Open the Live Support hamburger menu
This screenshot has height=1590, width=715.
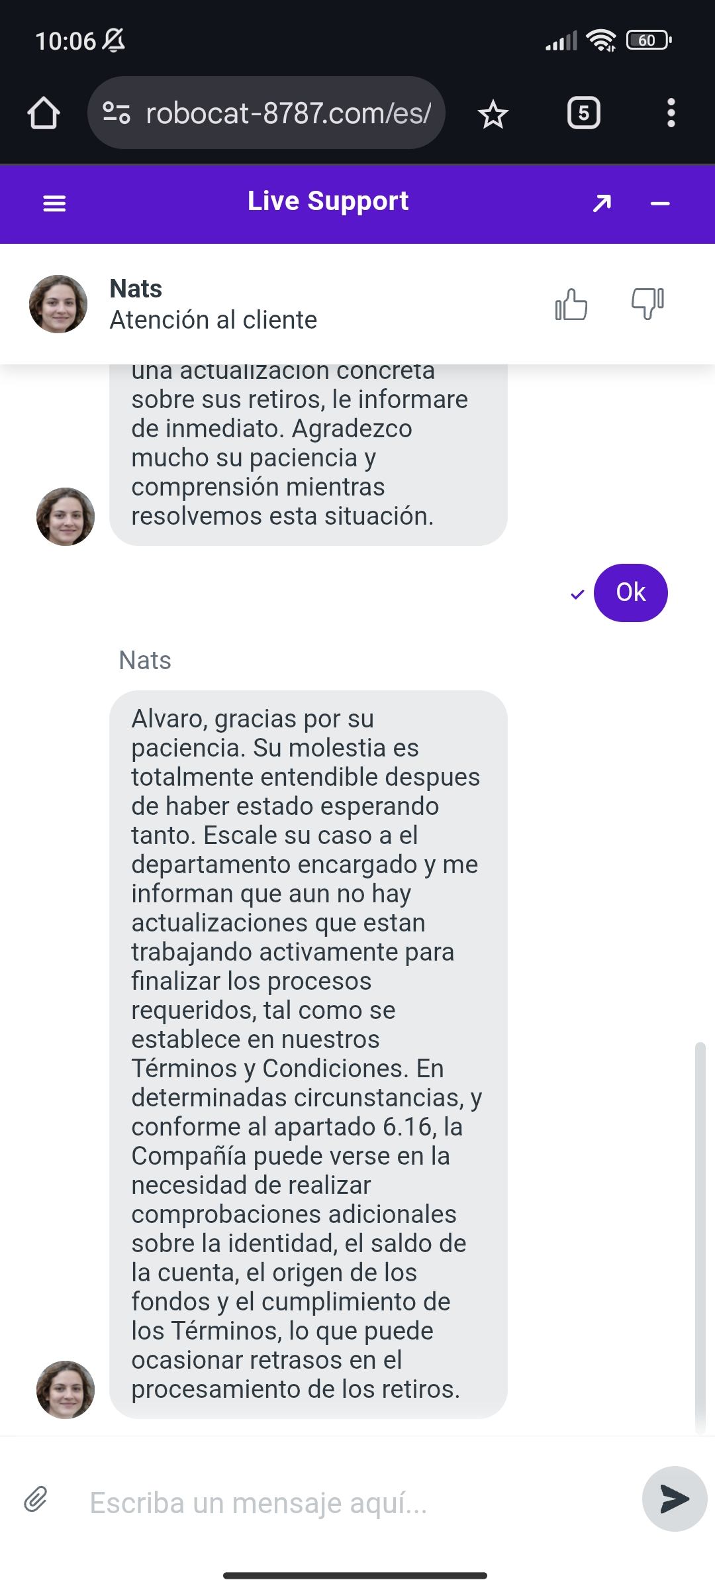click(x=54, y=203)
